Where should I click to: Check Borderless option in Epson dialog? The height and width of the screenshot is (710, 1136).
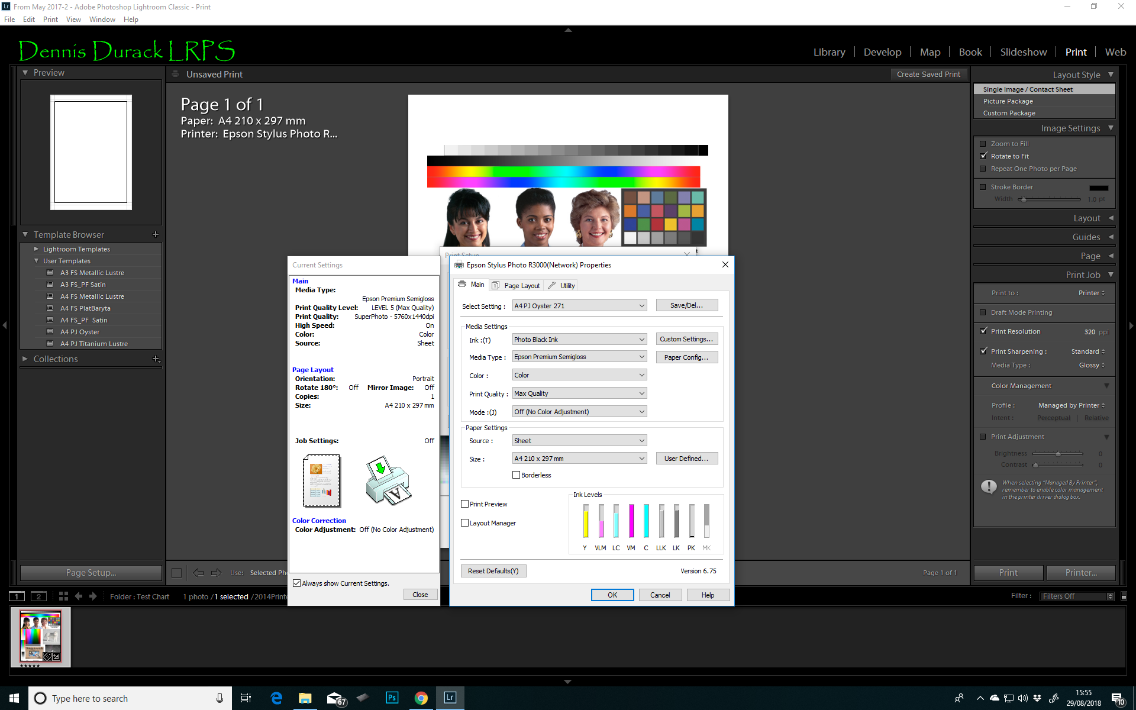click(x=516, y=475)
